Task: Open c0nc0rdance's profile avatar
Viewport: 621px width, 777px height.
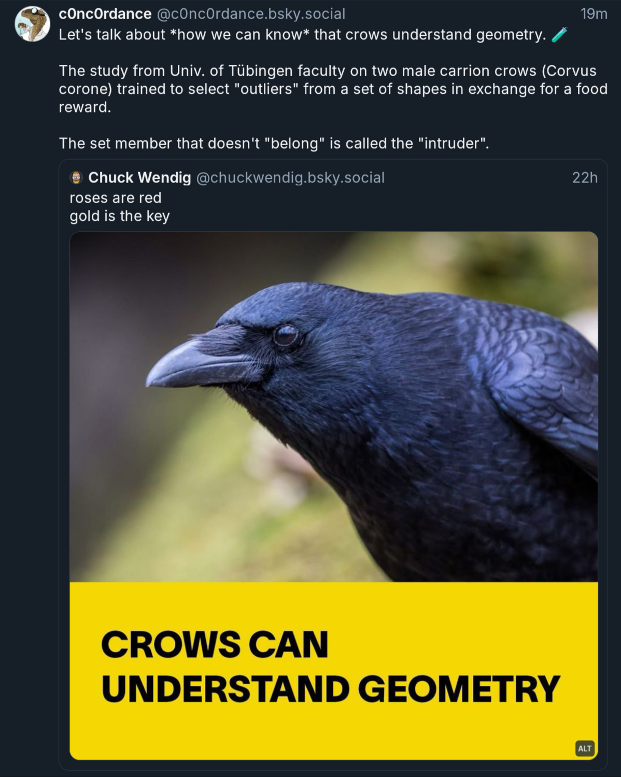Action: click(32, 24)
